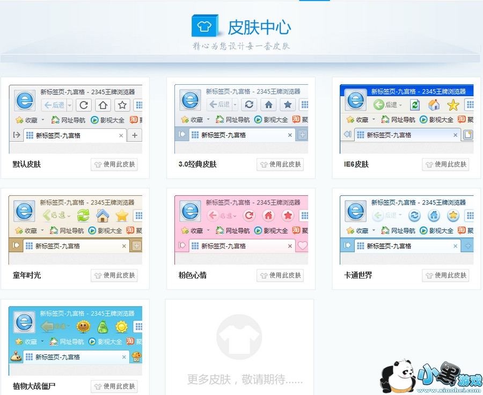Apply the IE6皮肤 skin with its 使用此皮肤 button
The image size is (483, 395).
pyautogui.click(x=445, y=165)
